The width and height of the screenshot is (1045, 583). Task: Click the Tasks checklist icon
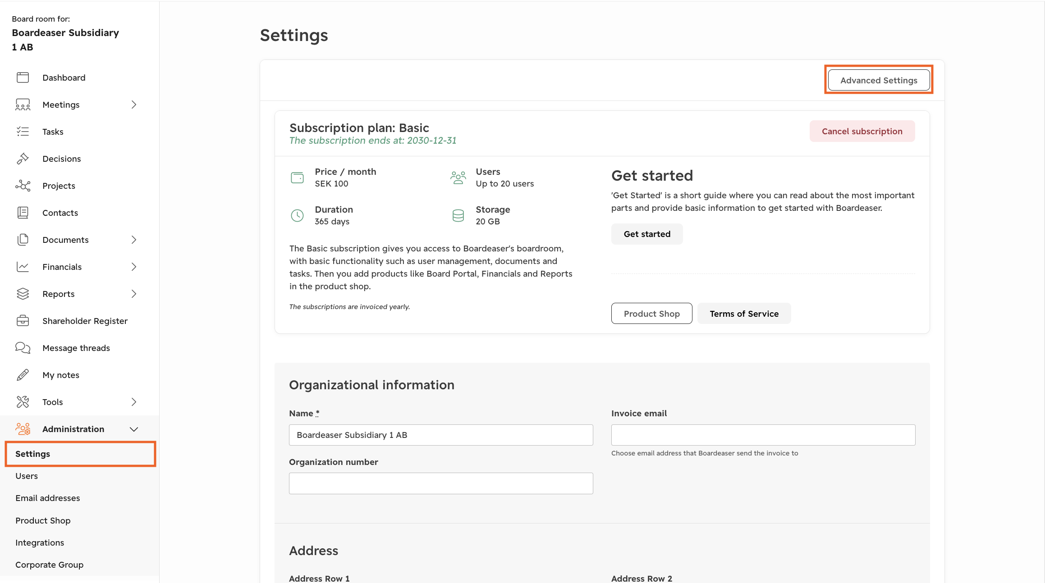tap(23, 132)
